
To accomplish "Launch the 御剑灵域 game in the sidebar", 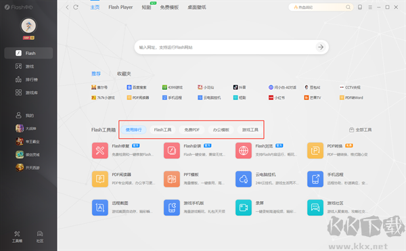I will [x=28, y=154].
